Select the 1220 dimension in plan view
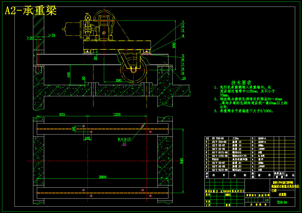 pos(117,114)
